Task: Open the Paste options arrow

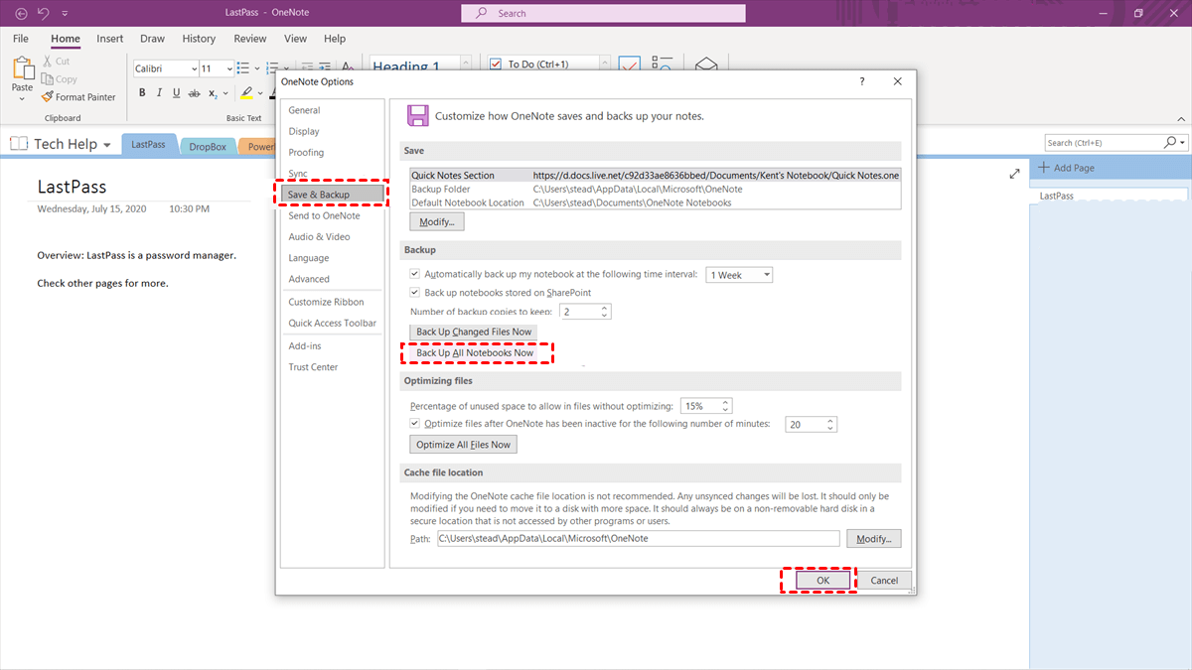Action: tap(22, 99)
